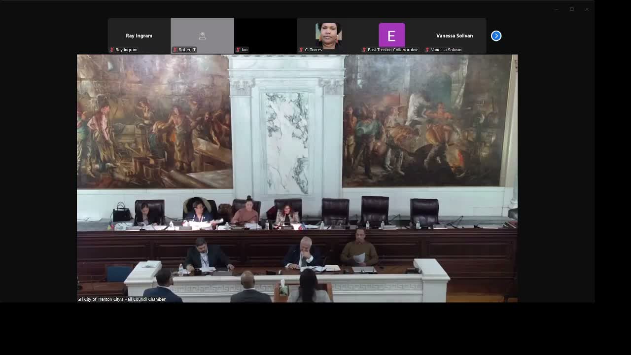Minimize the meeting window
The width and height of the screenshot is (631, 355).
pyautogui.click(x=557, y=9)
